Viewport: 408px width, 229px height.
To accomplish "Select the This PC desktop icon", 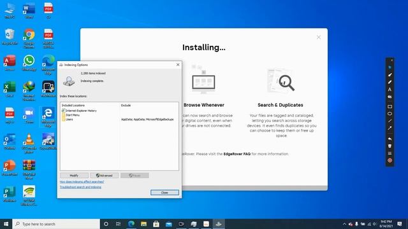I will (10, 11).
